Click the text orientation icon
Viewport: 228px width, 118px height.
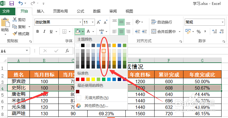138,22
